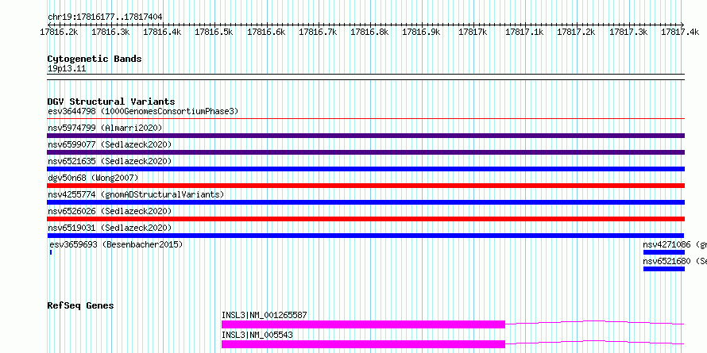Open the nsv6521680 variant label
Viewport: 707px width, 353px height.
point(674,261)
